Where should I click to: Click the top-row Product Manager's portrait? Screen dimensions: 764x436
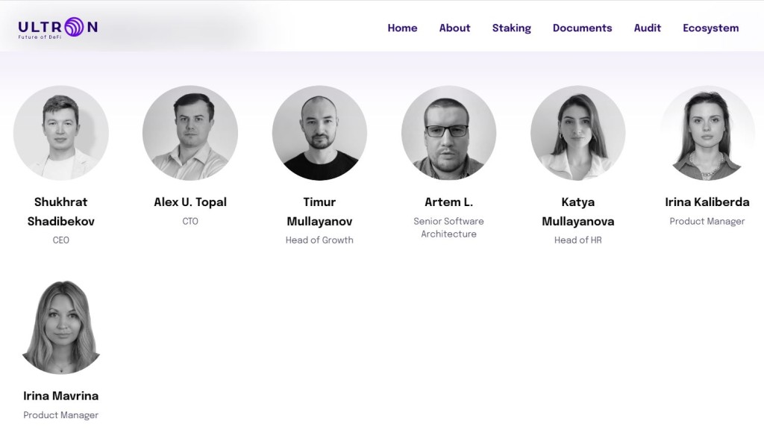707,133
